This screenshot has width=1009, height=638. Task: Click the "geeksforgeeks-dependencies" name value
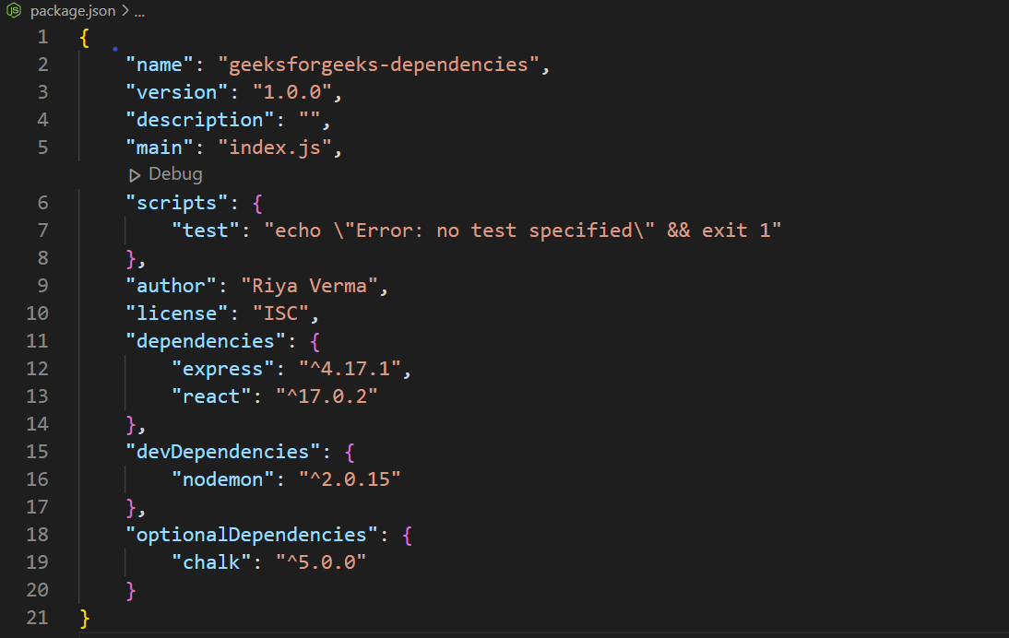(378, 64)
